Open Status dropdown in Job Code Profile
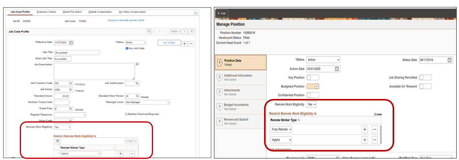The width and height of the screenshot is (459, 160). [136, 43]
